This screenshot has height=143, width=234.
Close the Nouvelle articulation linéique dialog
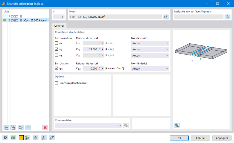click(228, 4)
